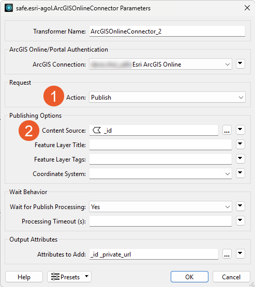Expand the Wait for Publish Processing dropdown
The height and width of the screenshot is (287, 255).
(160, 206)
